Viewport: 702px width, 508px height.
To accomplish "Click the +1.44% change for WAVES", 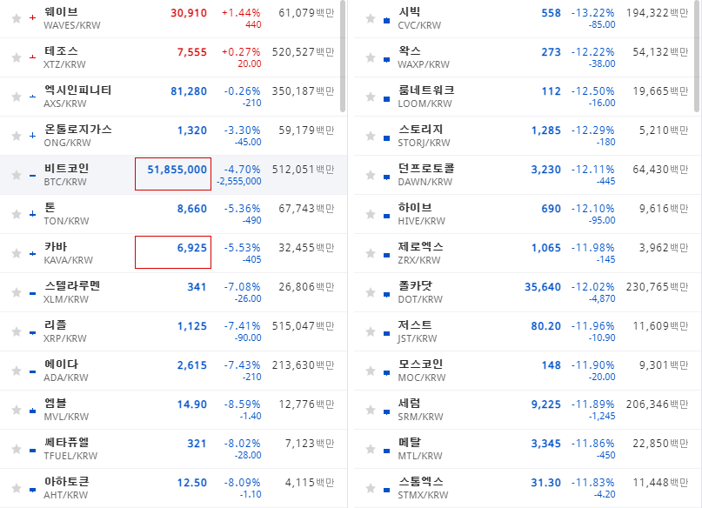I will (241, 13).
